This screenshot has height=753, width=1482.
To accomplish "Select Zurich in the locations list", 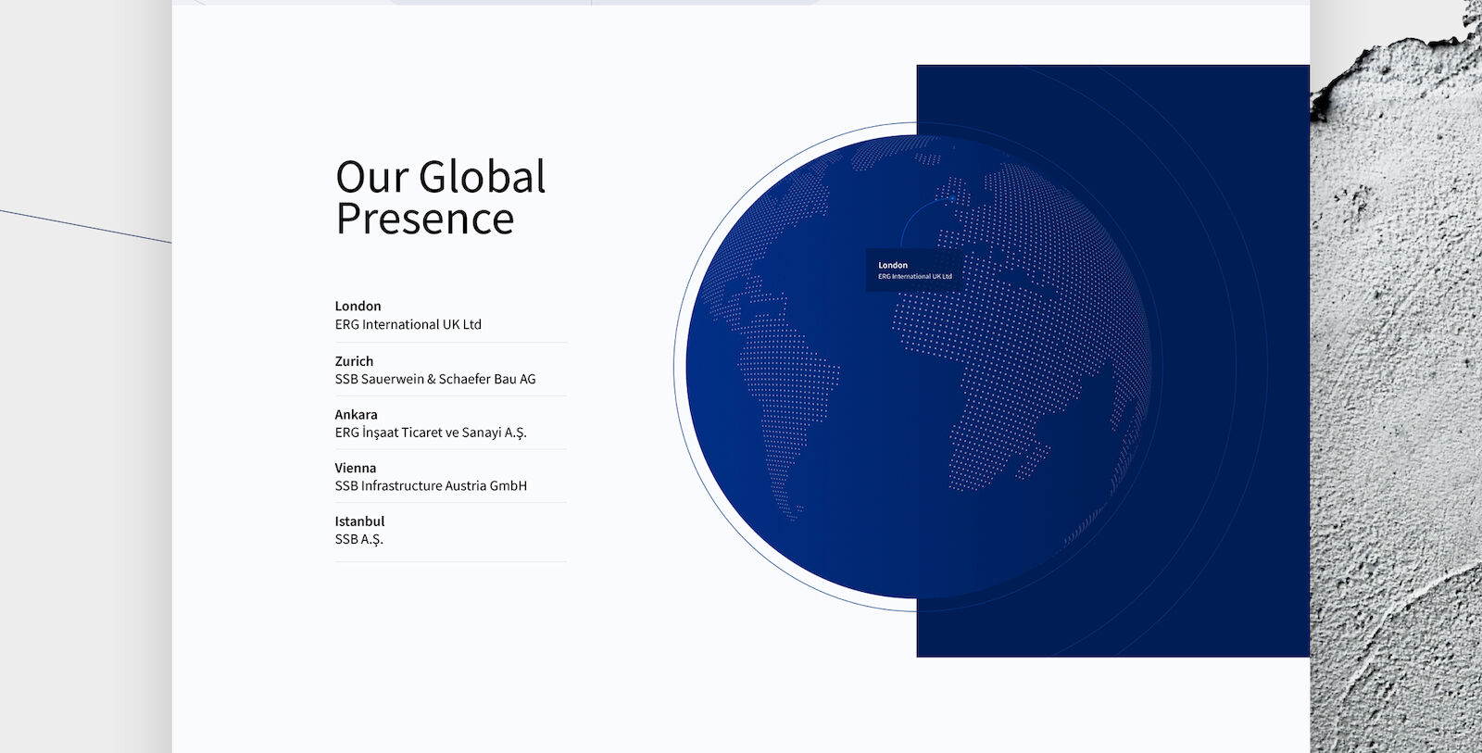I will [x=354, y=361].
